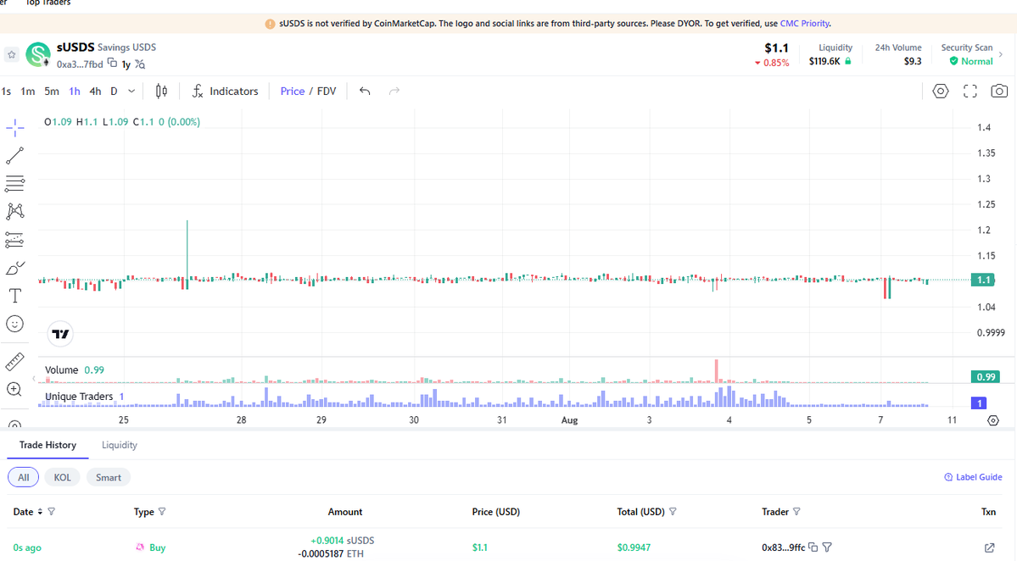Select the horizontal lines Fib tool
Image resolution: width=1017 pixels, height=561 pixels.
[x=15, y=183]
